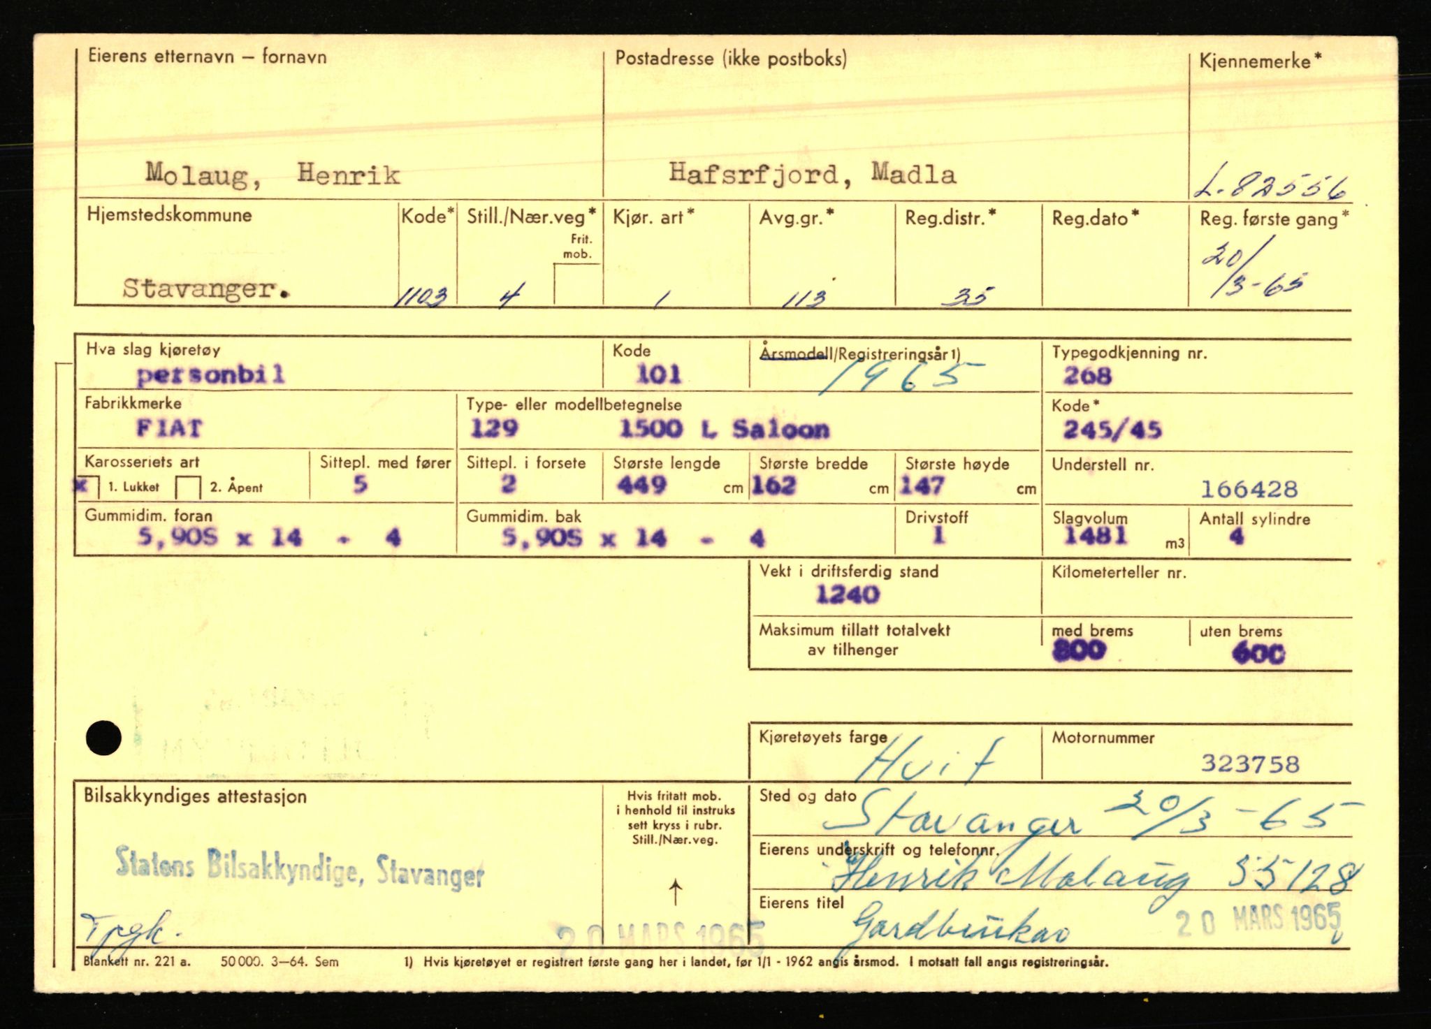Select model designation '1500 L Saloon'
Viewport: 1431px width, 1029px height.
pyautogui.click(x=724, y=429)
